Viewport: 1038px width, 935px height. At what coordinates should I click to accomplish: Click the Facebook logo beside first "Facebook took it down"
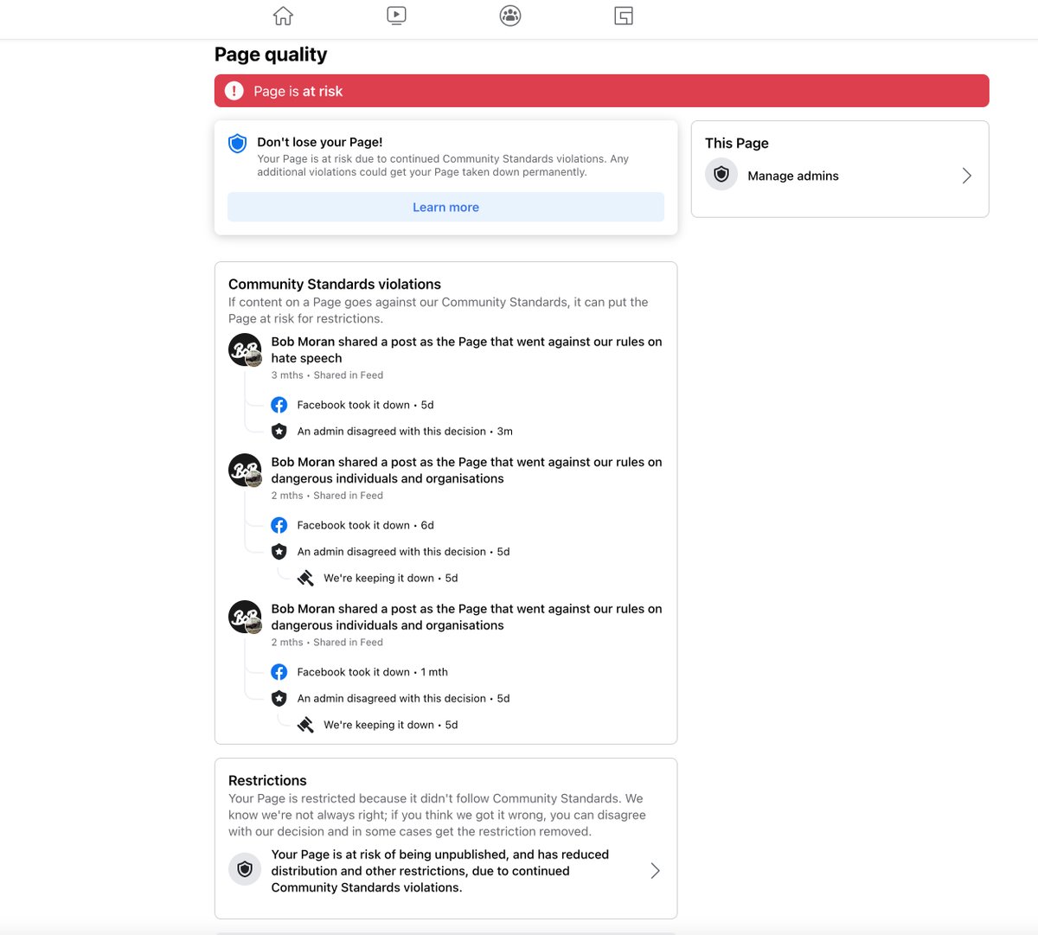279,404
